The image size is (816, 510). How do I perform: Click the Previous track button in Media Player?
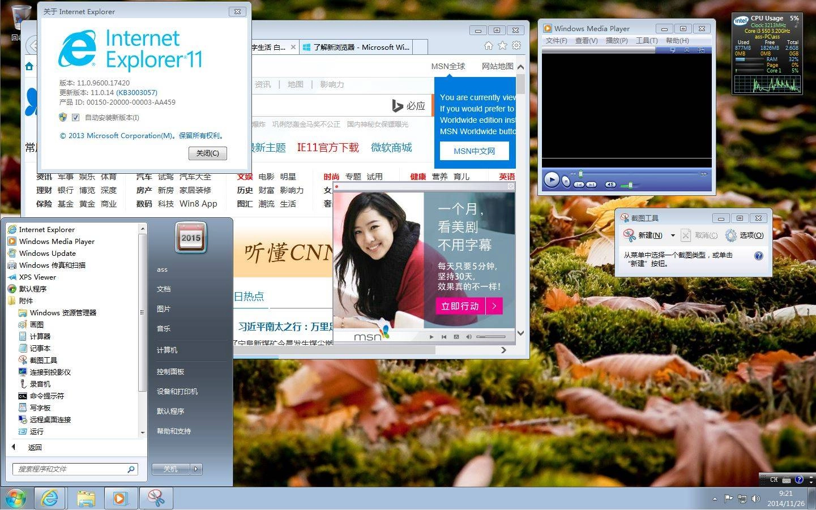tap(579, 185)
